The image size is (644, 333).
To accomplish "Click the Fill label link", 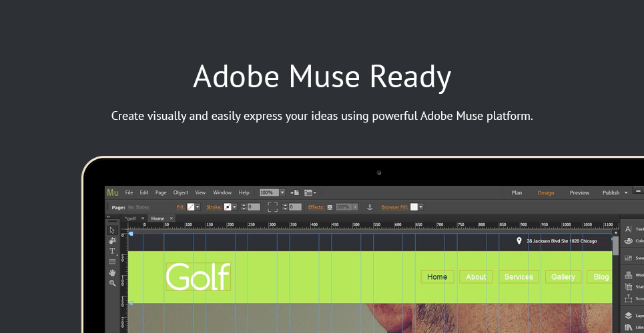I will click(x=181, y=207).
